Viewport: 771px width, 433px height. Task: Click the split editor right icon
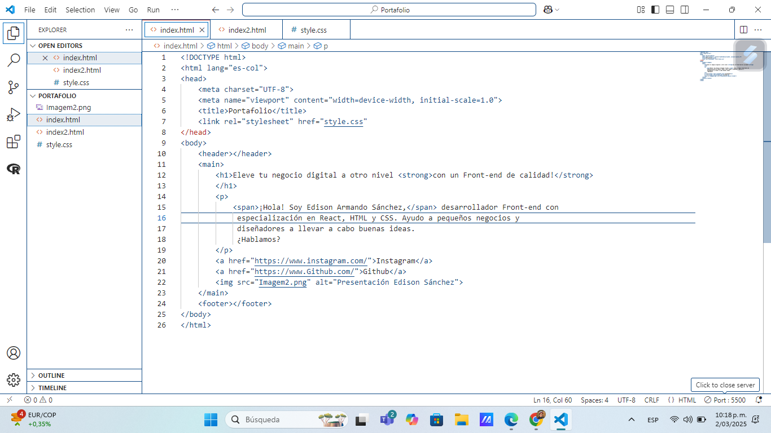click(743, 30)
